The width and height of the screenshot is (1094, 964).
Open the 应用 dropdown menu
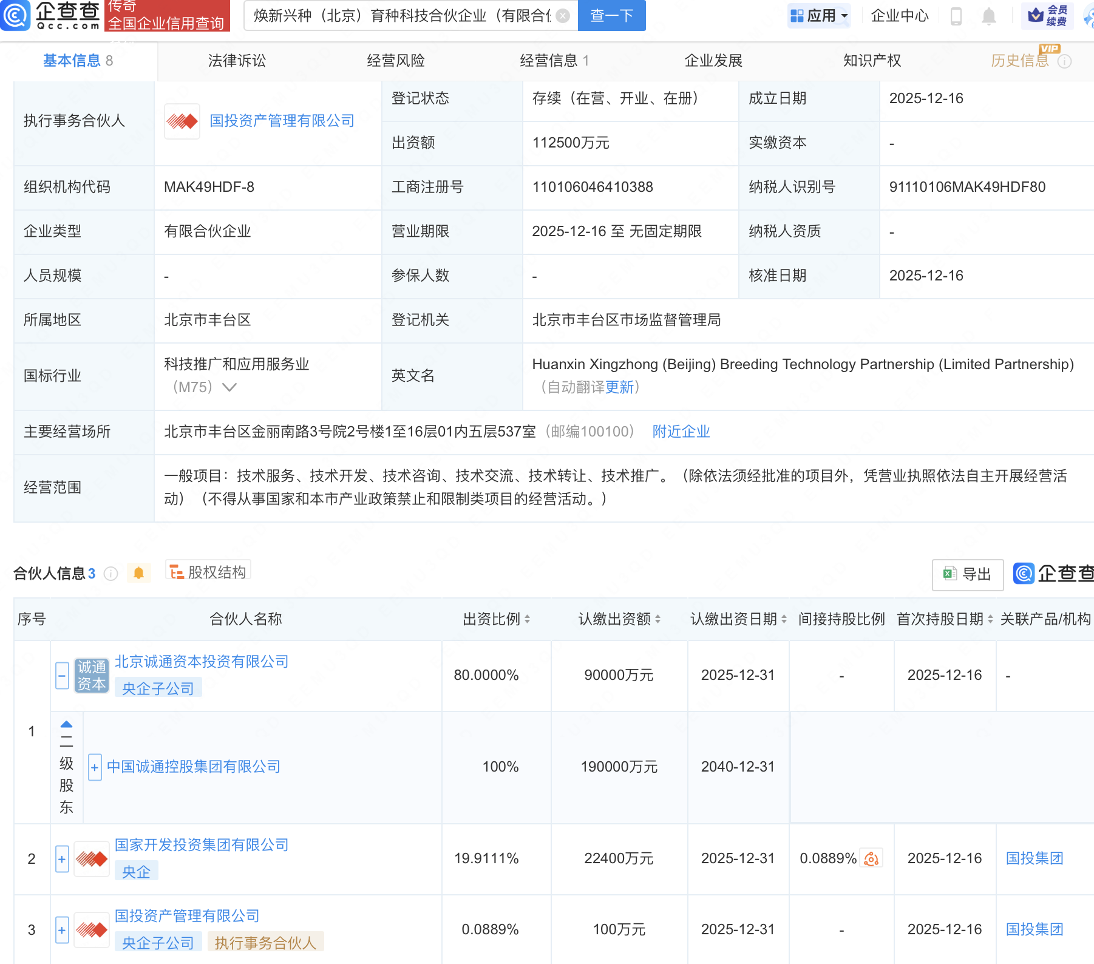tap(819, 16)
